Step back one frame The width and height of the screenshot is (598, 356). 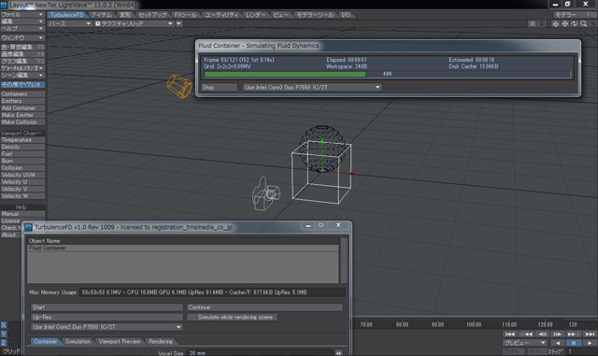(542, 334)
